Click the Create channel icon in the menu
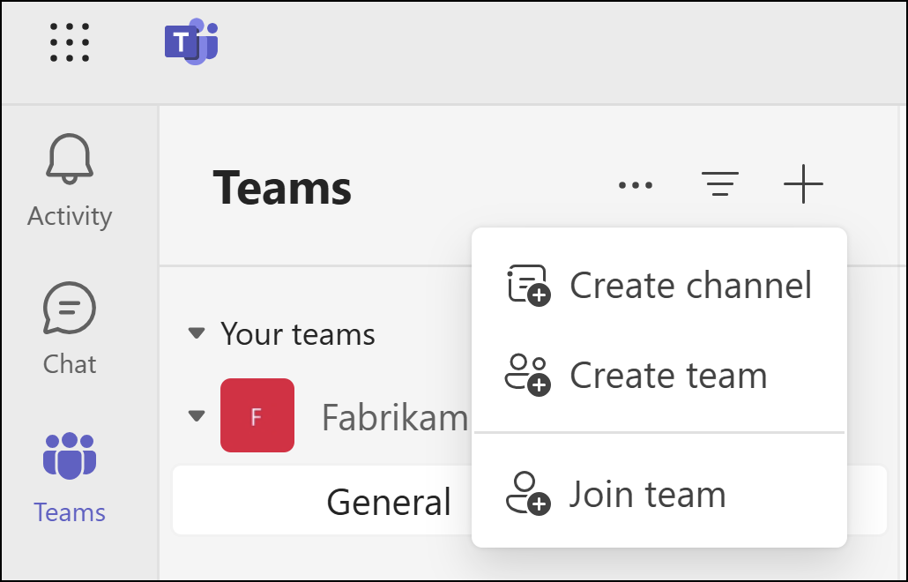This screenshot has height=582, width=908. [527, 285]
